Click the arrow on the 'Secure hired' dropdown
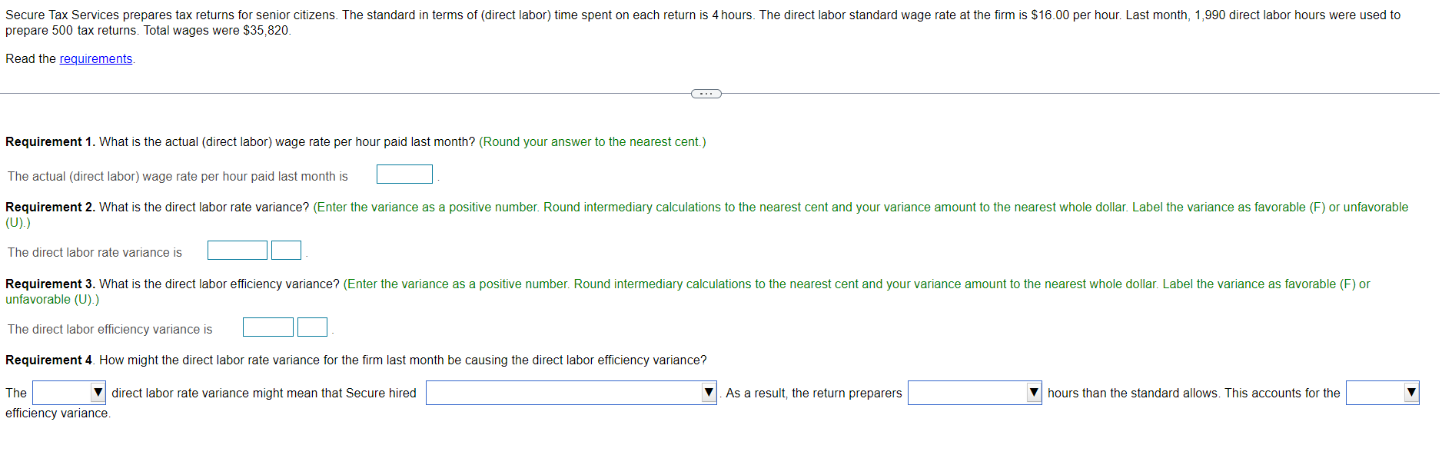The height and width of the screenshot is (465, 1442). pos(709,393)
